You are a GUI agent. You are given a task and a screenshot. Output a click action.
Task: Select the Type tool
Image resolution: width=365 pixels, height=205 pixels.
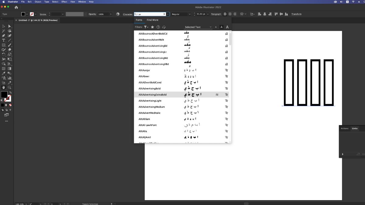(x=4, y=40)
